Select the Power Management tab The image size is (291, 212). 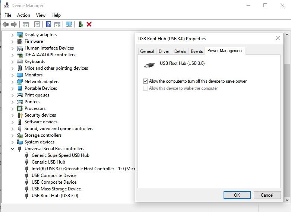pos(225,51)
